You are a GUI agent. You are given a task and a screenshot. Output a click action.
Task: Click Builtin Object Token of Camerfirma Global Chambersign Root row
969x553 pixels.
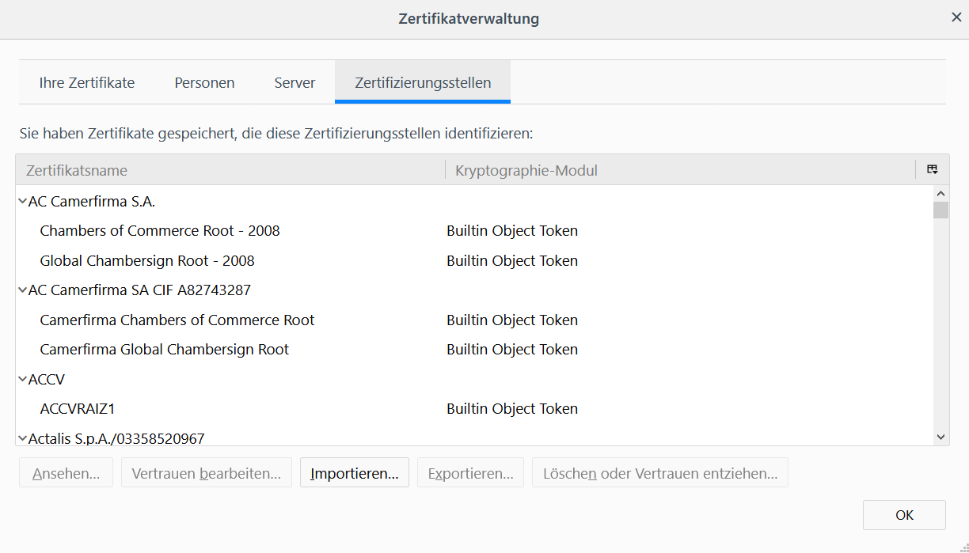point(512,350)
